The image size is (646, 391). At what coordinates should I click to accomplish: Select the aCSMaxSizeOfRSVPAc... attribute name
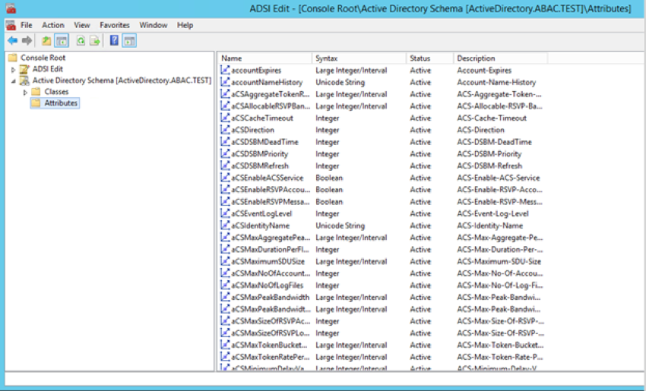tap(271, 320)
